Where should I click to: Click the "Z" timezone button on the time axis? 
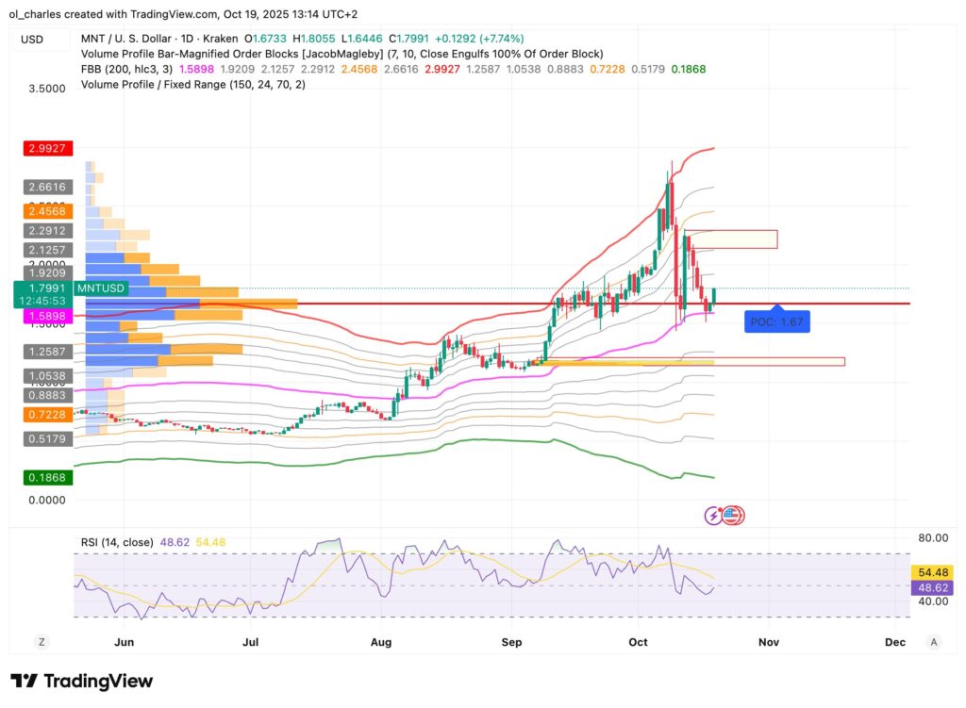tap(42, 641)
